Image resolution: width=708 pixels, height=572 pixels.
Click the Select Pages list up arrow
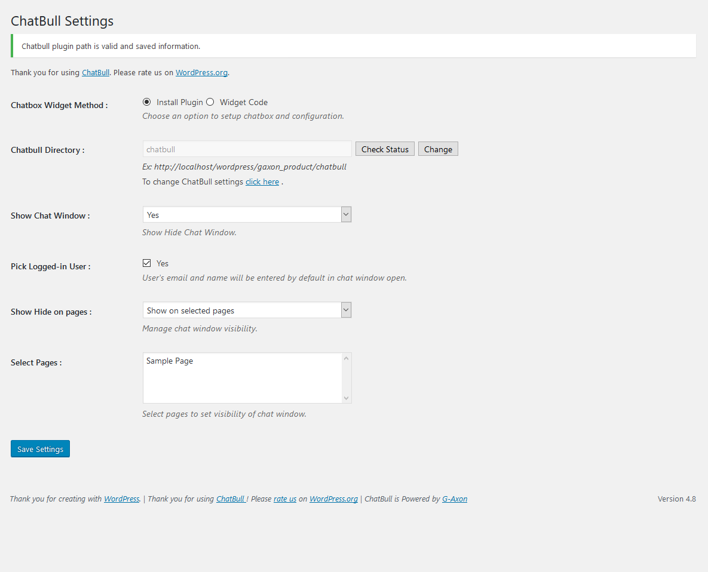tap(347, 358)
